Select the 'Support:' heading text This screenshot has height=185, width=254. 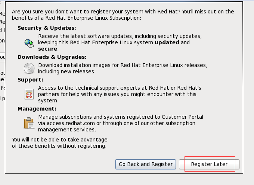click(x=31, y=80)
